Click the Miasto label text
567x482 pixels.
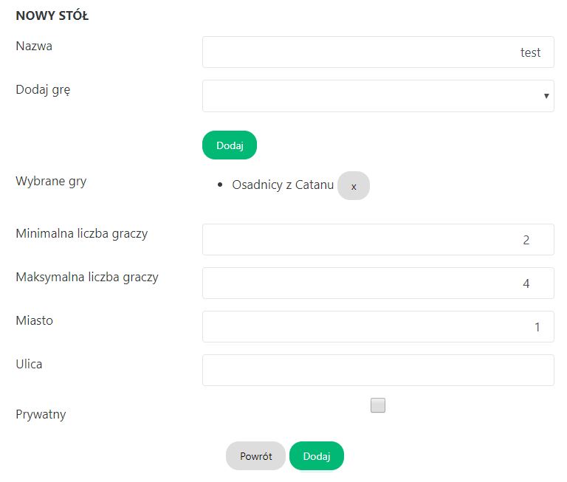click(35, 321)
